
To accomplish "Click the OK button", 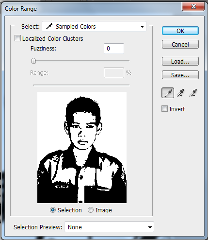I will point(180,31).
